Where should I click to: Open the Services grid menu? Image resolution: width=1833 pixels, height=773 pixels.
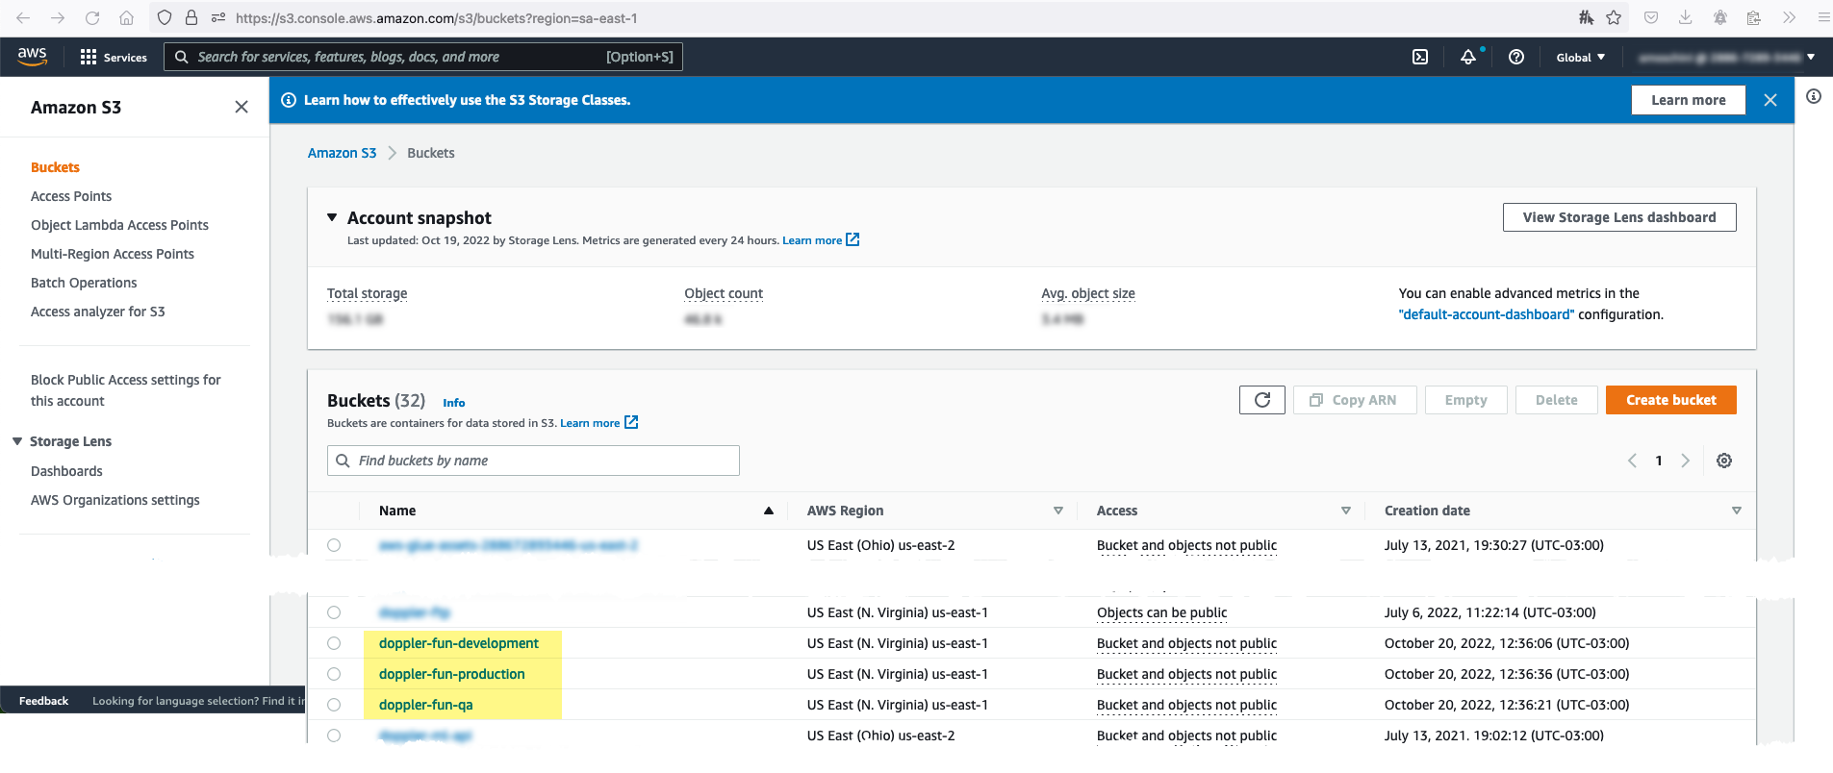(114, 58)
